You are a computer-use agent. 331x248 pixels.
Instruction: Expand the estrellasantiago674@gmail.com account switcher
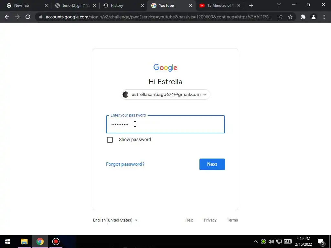165,95
